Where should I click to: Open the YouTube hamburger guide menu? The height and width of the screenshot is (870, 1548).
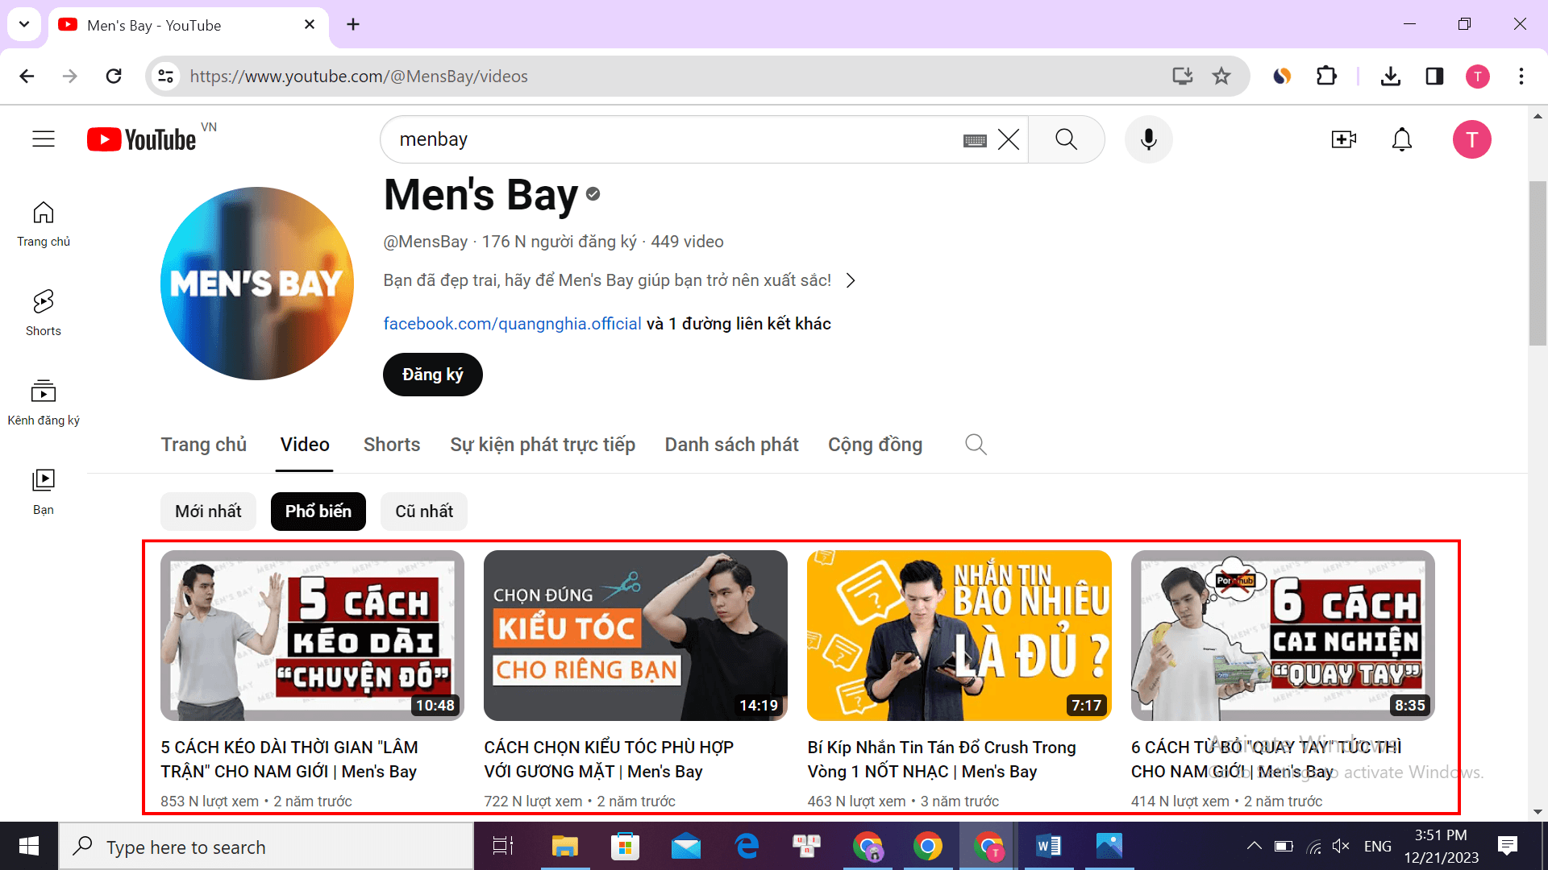(x=44, y=139)
